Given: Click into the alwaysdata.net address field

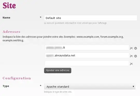Looking at the screenshot, I should point(87,55).
